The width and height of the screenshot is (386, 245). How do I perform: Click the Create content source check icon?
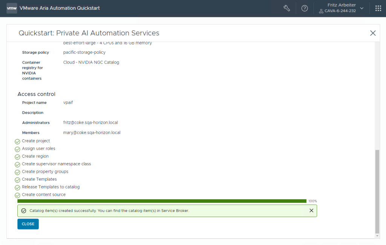17,195
